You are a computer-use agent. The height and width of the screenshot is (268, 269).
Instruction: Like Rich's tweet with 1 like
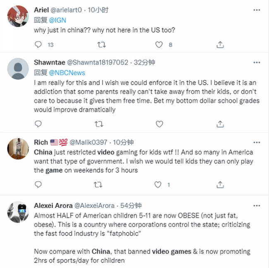(158, 185)
